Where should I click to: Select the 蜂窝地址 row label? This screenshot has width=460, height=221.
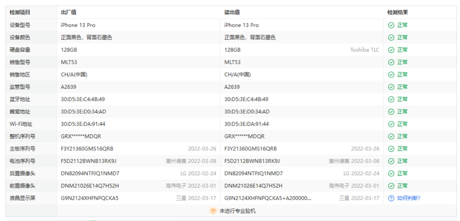point(19,112)
